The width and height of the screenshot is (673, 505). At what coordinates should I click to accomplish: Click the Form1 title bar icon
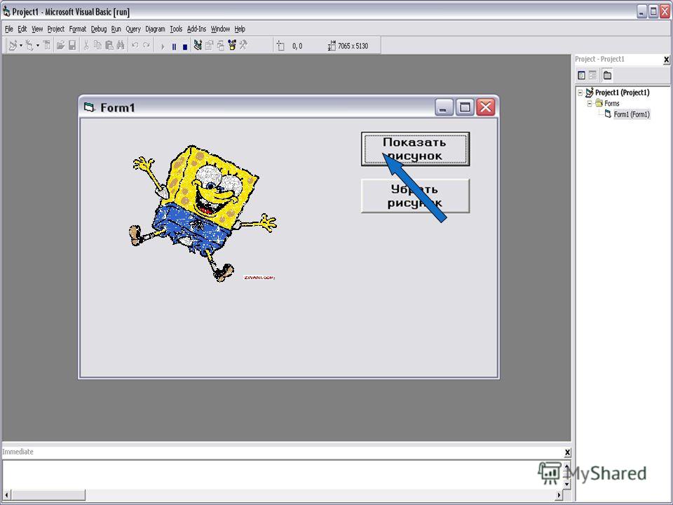click(x=89, y=107)
